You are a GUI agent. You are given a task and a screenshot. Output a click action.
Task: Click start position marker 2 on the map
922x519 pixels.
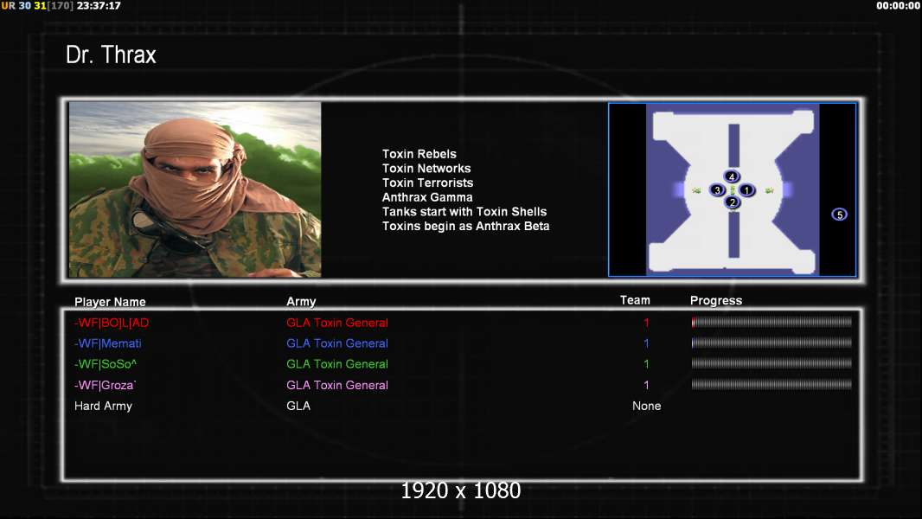click(x=732, y=202)
